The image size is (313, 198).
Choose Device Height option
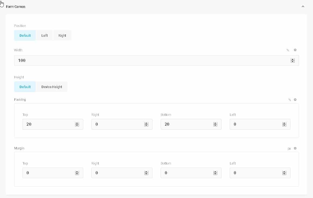[52, 87]
